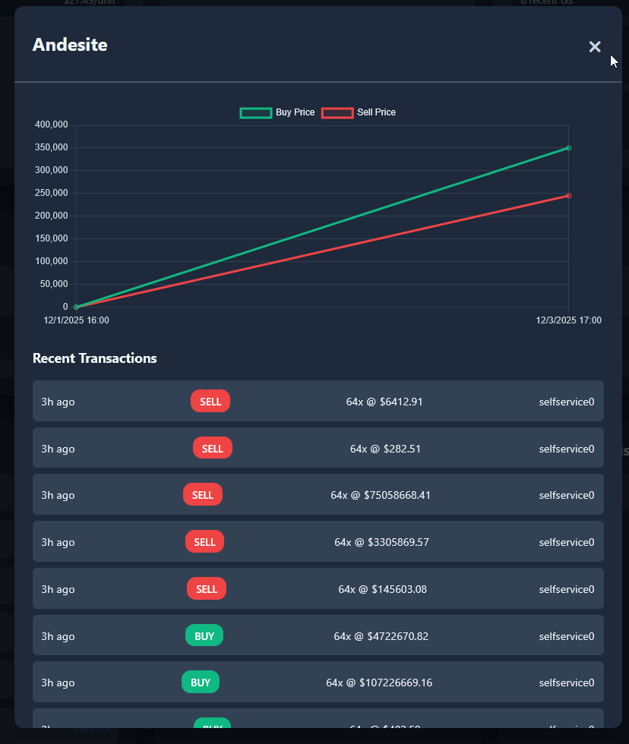
Task: Open selfservice0 user on the $145603.08 row
Action: tap(566, 589)
